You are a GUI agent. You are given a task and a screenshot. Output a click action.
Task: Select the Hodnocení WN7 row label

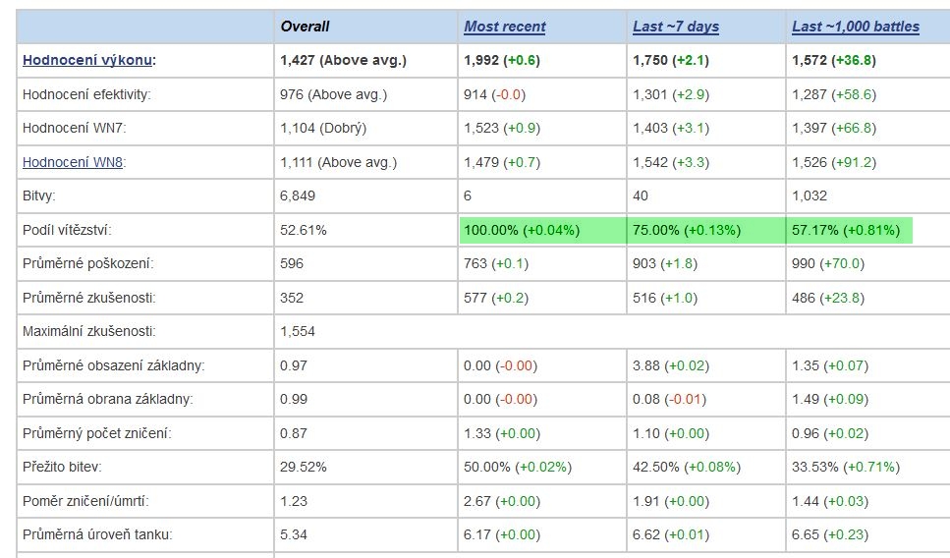[x=75, y=128]
